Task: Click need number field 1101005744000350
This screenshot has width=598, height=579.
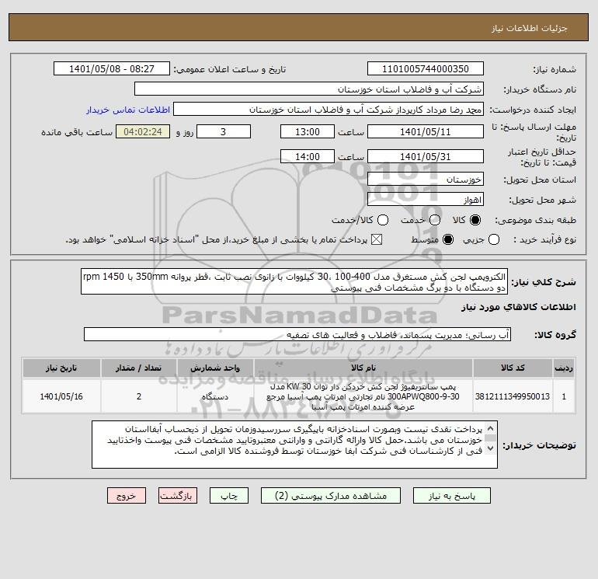Action: pos(426,69)
